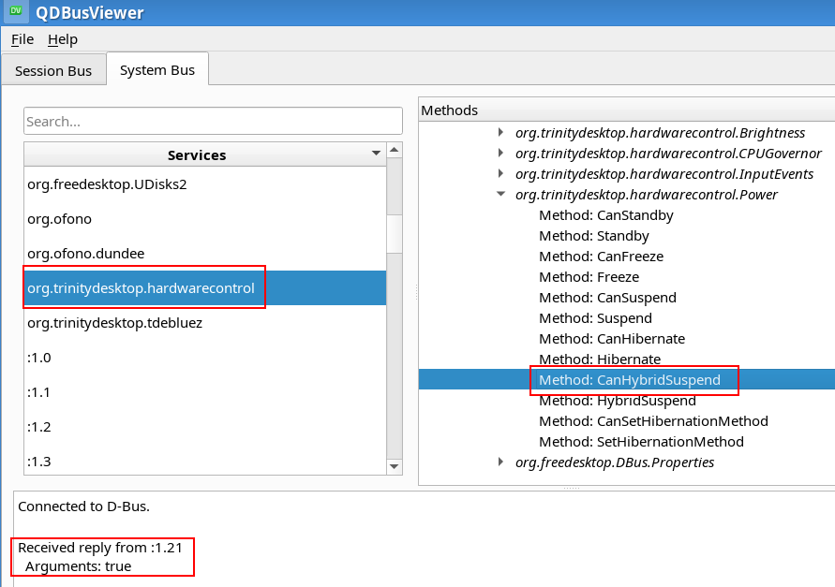Screen dimensions: 835x587
Task: Select the :1.0 connection entry
Action: point(205,357)
